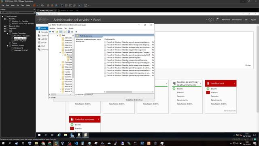
Task: Collapse My Computer in the VMware library
Action: 2,16
